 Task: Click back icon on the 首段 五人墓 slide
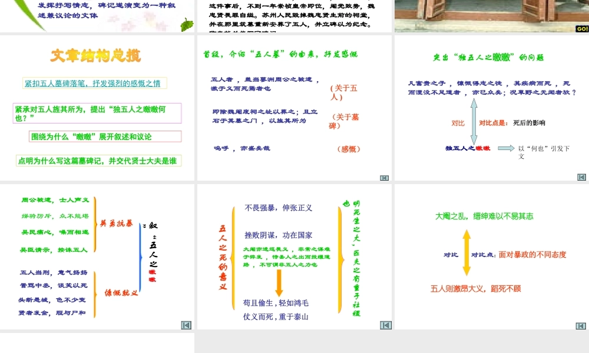coord(384,178)
